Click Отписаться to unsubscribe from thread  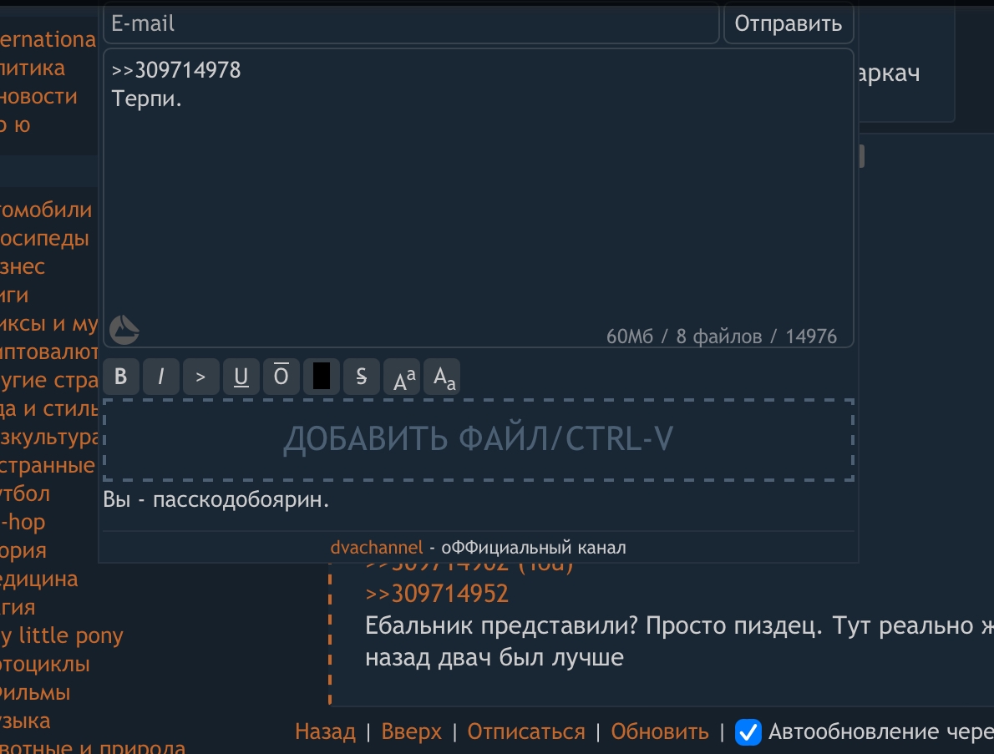pos(526,731)
